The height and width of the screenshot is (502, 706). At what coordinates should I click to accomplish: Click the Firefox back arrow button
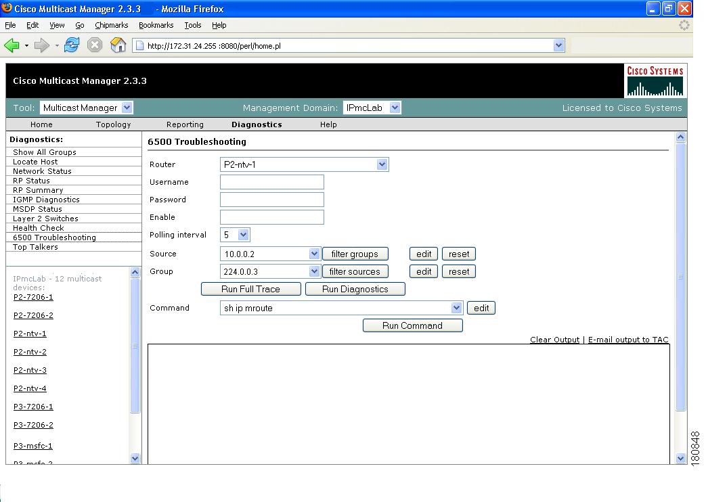tap(12, 45)
